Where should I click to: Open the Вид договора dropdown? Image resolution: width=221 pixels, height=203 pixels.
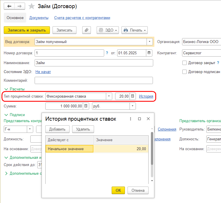pyautogui.click(x=149, y=42)
